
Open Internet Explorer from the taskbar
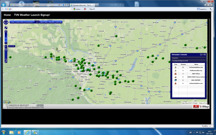27,132
